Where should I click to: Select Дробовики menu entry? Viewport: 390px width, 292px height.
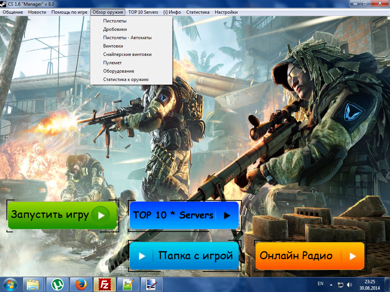pos(131,29)
